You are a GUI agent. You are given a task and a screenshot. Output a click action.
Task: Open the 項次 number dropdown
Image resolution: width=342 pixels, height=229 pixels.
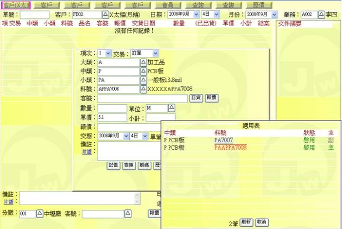coord(107,53)
